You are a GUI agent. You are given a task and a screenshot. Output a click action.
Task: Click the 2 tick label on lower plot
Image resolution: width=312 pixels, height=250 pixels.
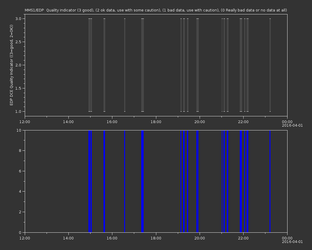click(20, 212)
